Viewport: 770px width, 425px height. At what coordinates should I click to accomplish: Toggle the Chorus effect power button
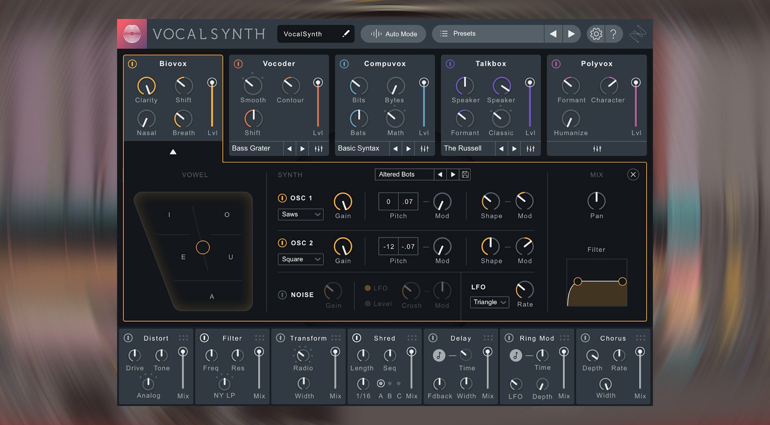click(x=585, y=338)
